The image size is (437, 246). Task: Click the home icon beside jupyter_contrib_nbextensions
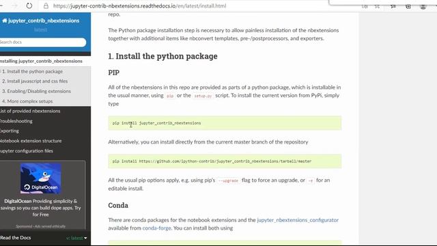5,20
